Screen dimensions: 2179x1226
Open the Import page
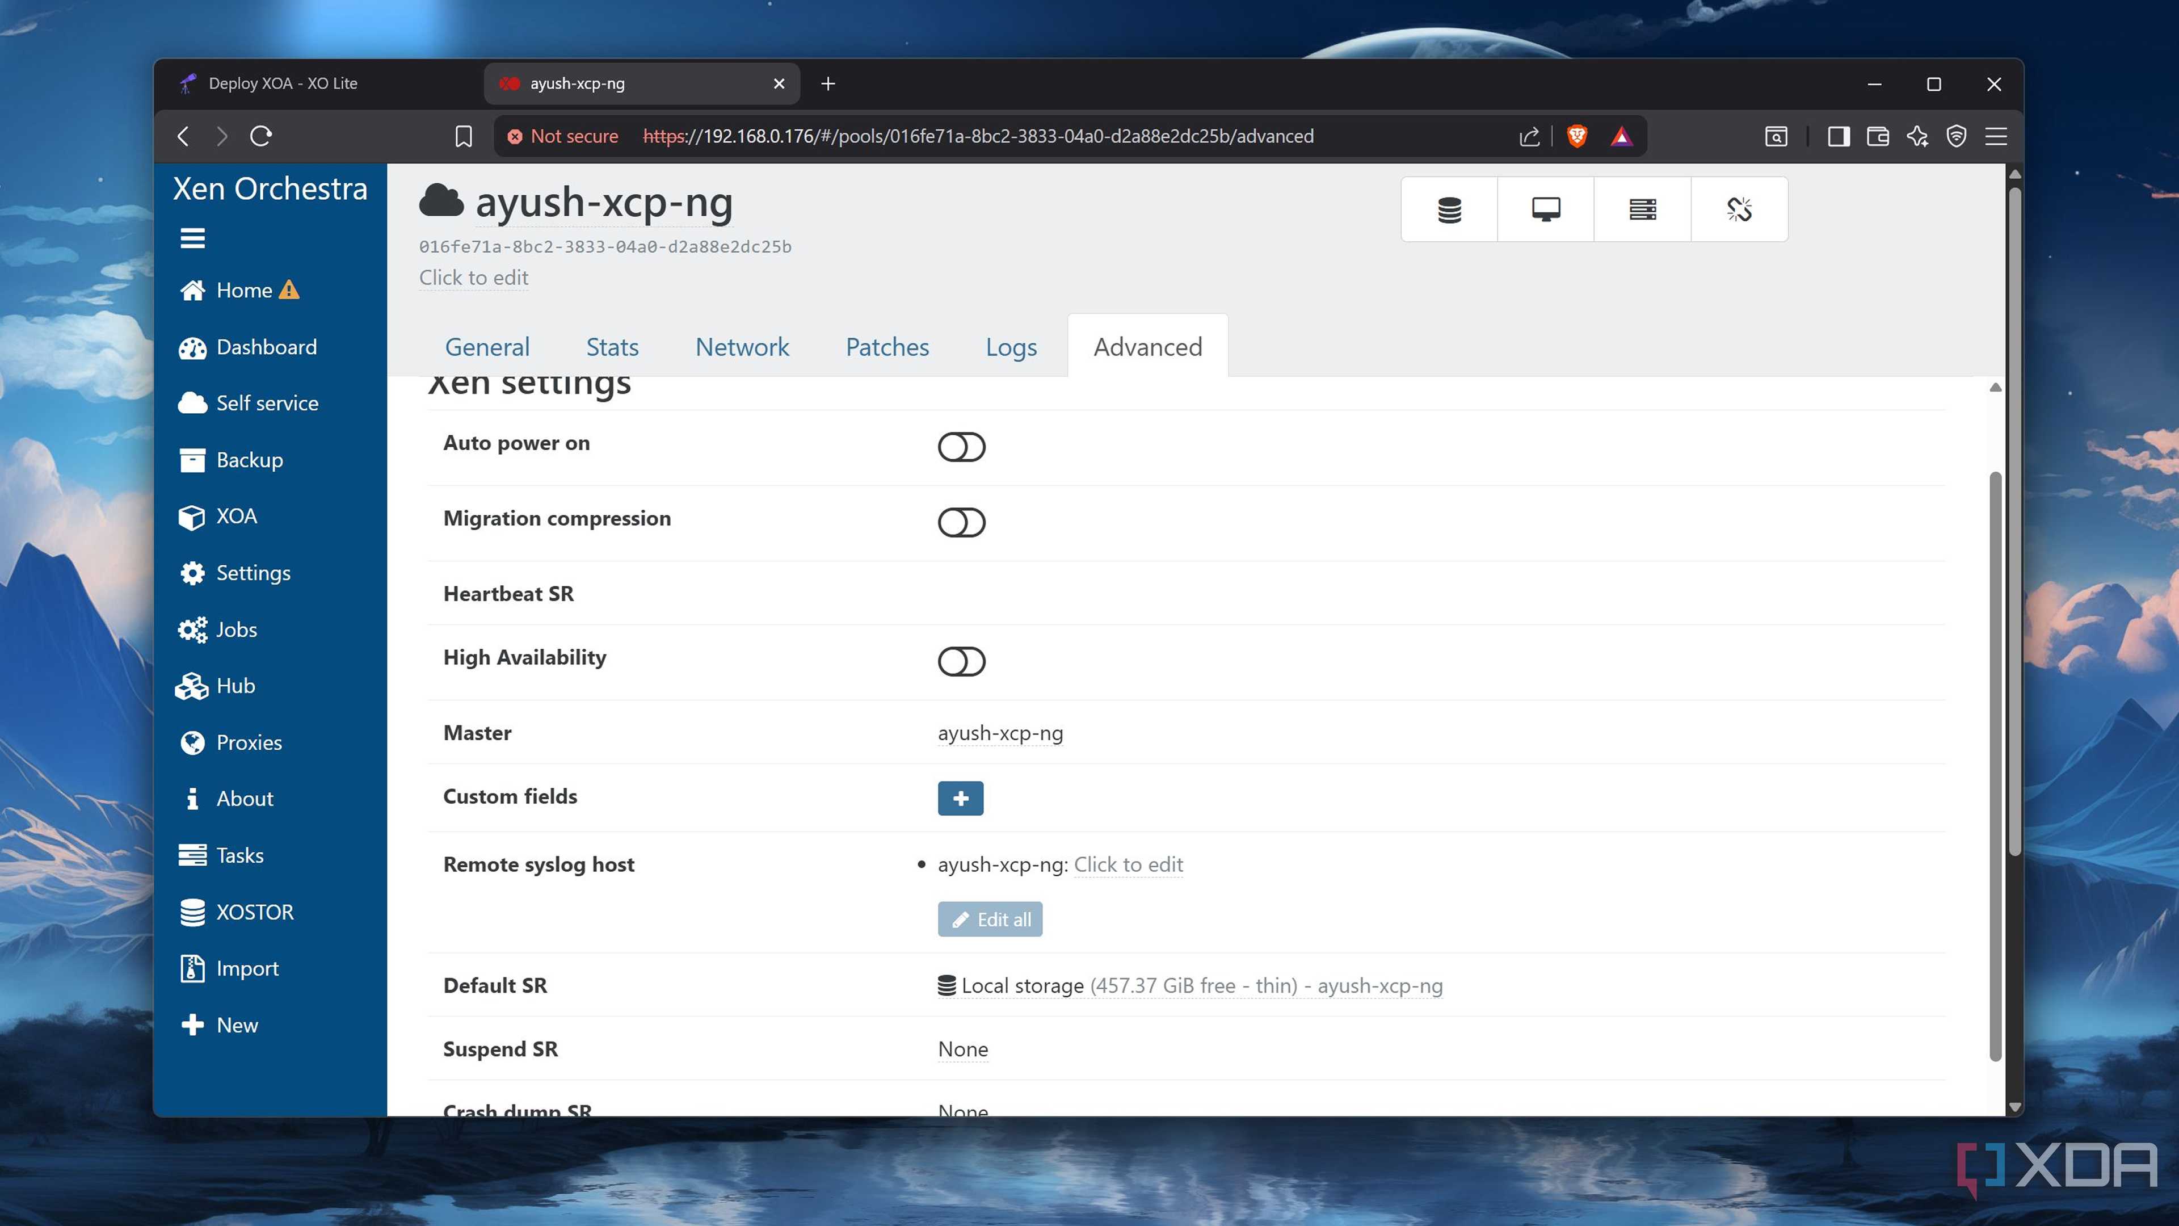[x=228, y=968]
